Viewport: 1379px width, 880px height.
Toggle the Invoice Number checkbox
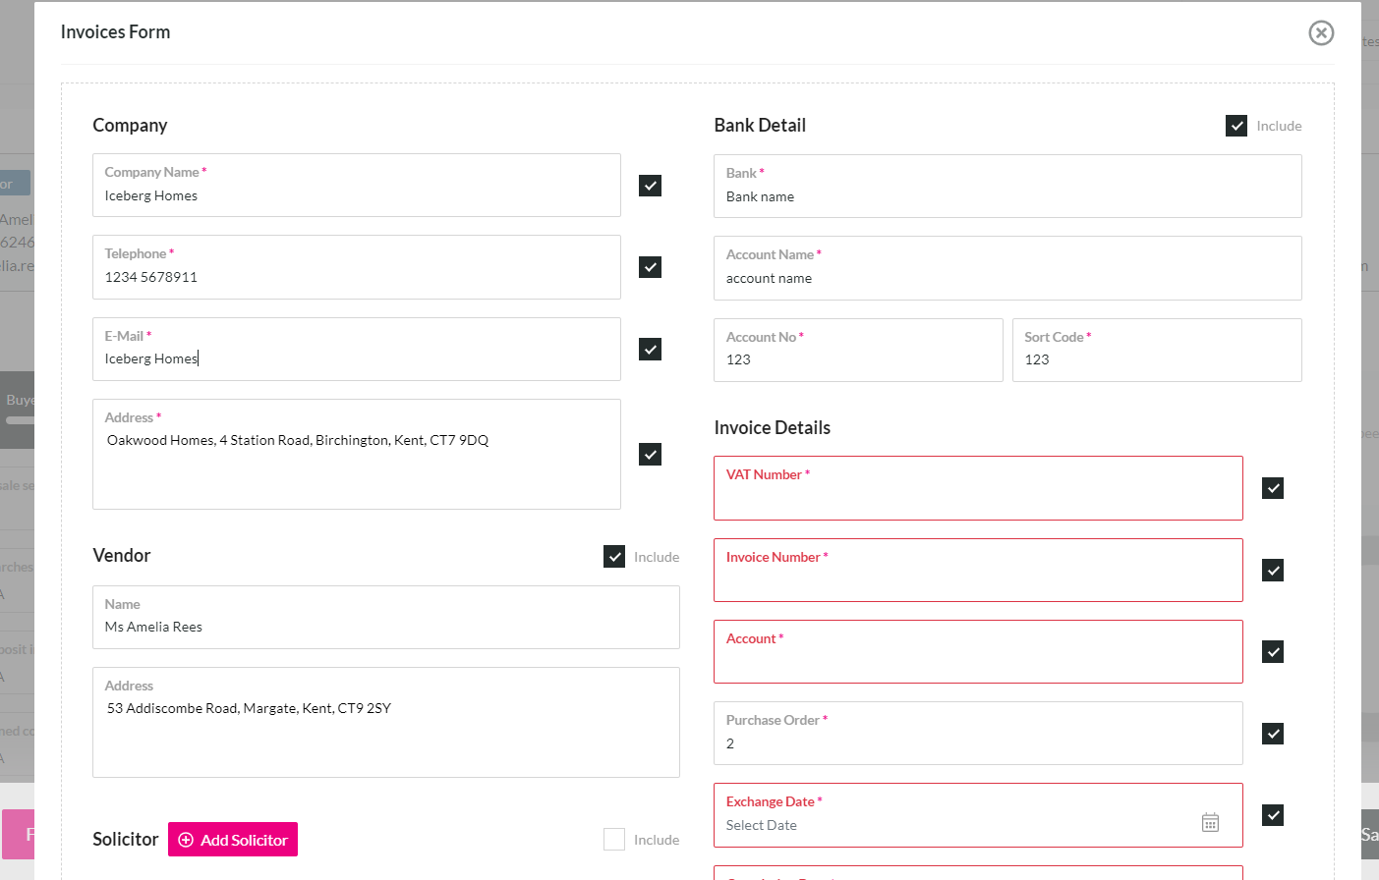pos(1273,570)
